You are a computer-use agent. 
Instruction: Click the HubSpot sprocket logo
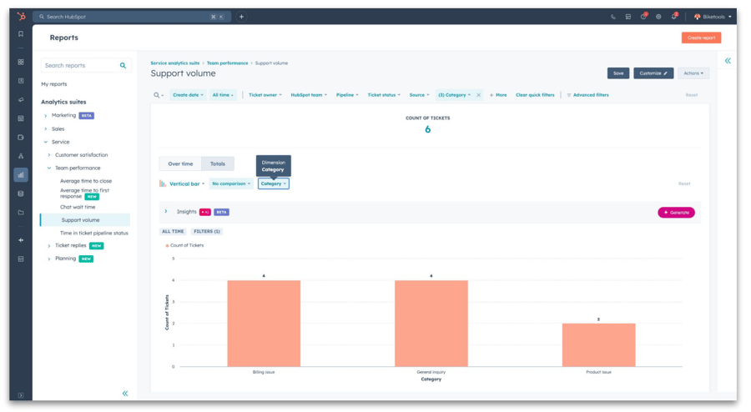21,17
